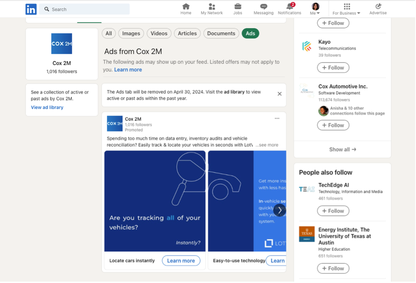Select the Documents filter tab
This screenshot has height=283, width=416.
(221, 34)
